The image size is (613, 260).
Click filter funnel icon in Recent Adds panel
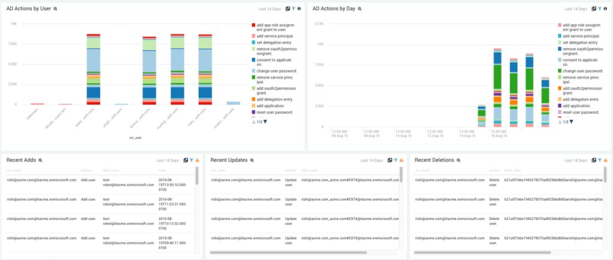coord(192,161)
